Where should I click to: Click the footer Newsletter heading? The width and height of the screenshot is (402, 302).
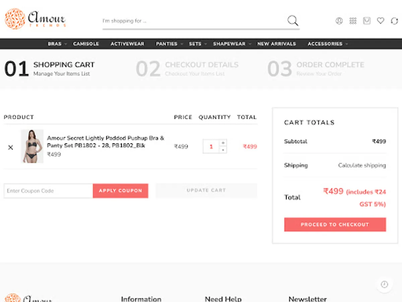coord(308,299)
